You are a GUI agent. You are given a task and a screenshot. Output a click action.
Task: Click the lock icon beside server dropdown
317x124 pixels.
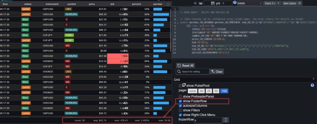click(x=235, y=3)
